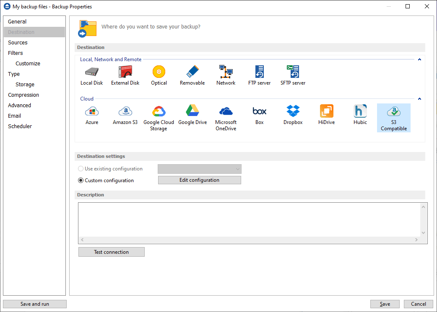Click the Edit configuration button
Image resolution: width=437 pixels, height=312 pixels.
pos(200,180)
